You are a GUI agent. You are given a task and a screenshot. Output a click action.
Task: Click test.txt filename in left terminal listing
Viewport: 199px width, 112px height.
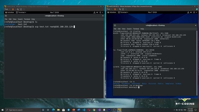click(22, 24)
